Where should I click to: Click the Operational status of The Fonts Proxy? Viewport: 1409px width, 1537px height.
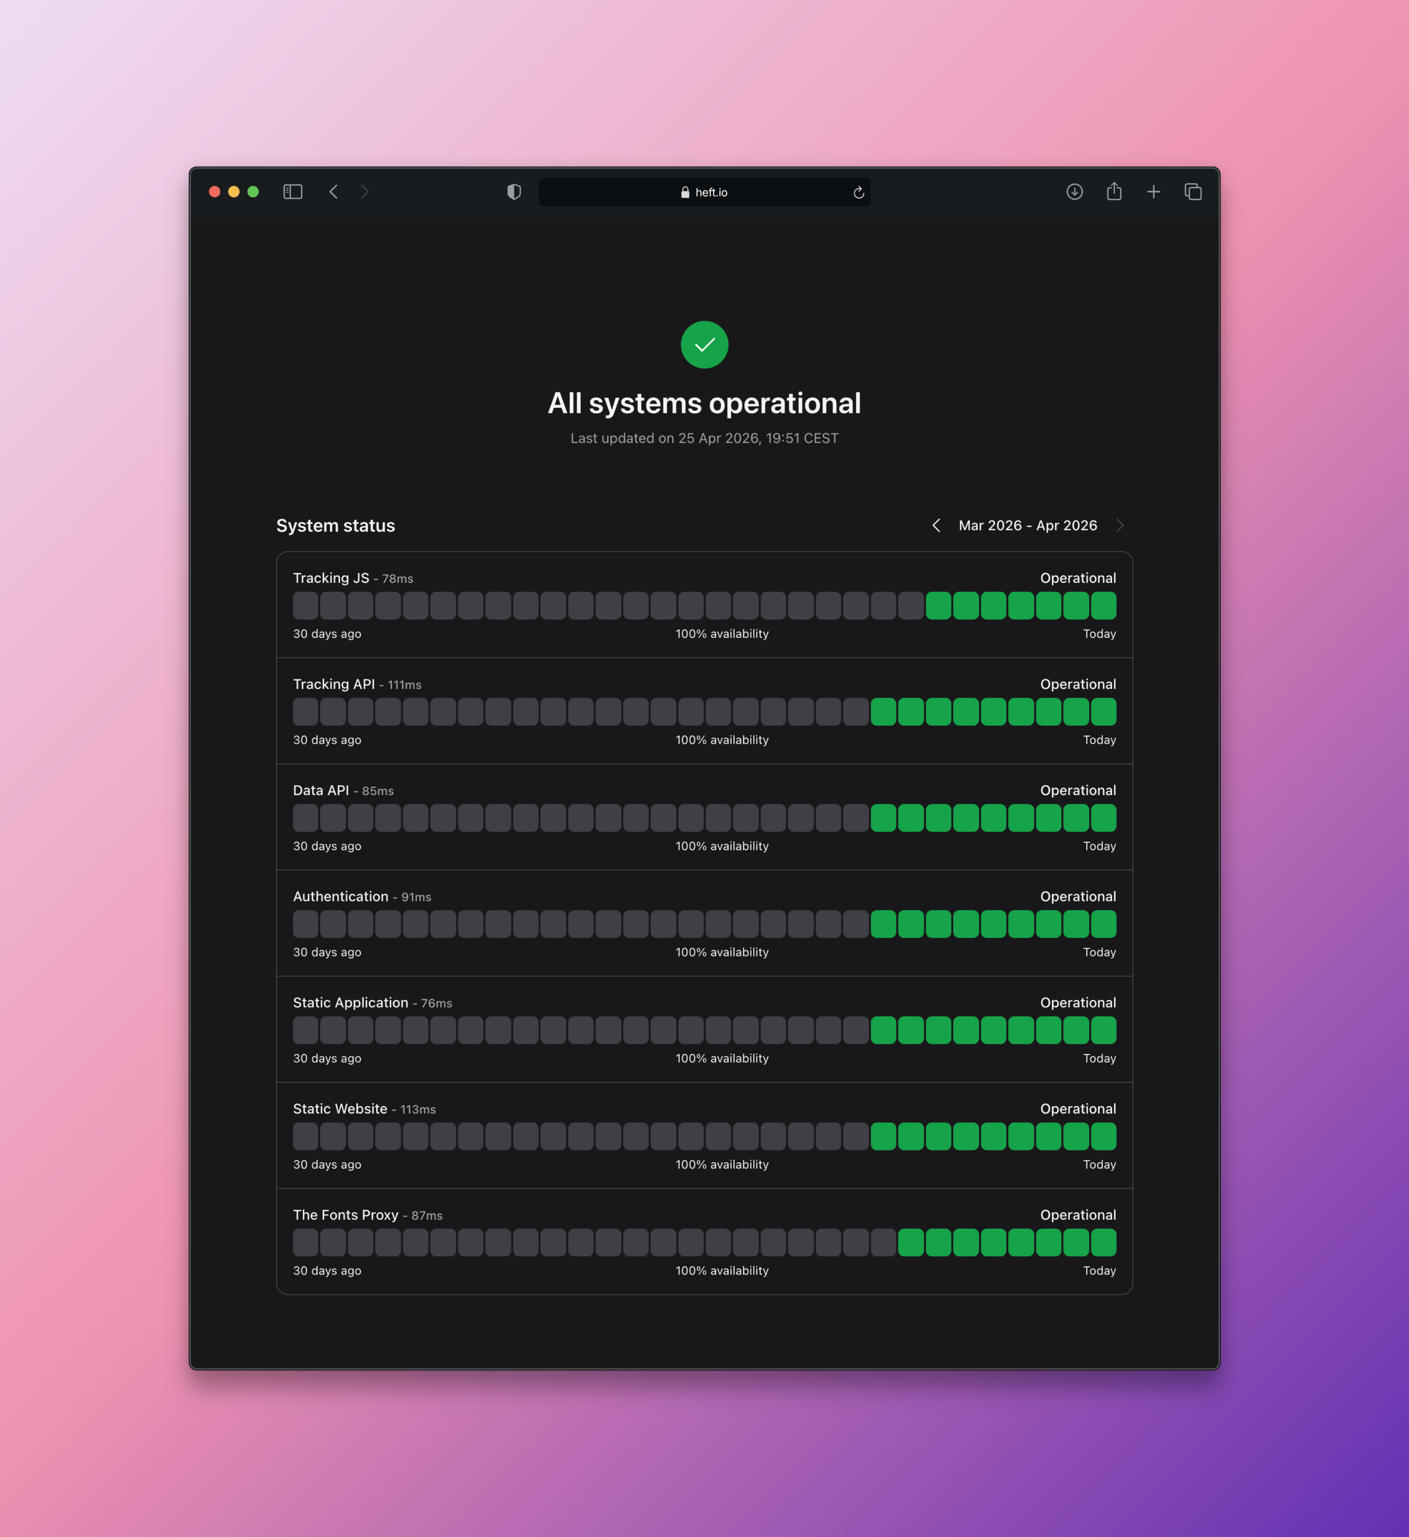[x=1078, y=1215]
